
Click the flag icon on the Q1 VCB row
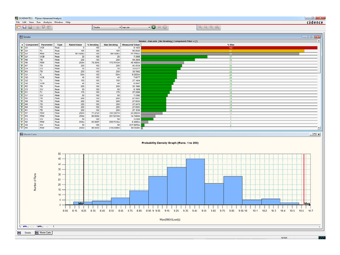point(22,57)
